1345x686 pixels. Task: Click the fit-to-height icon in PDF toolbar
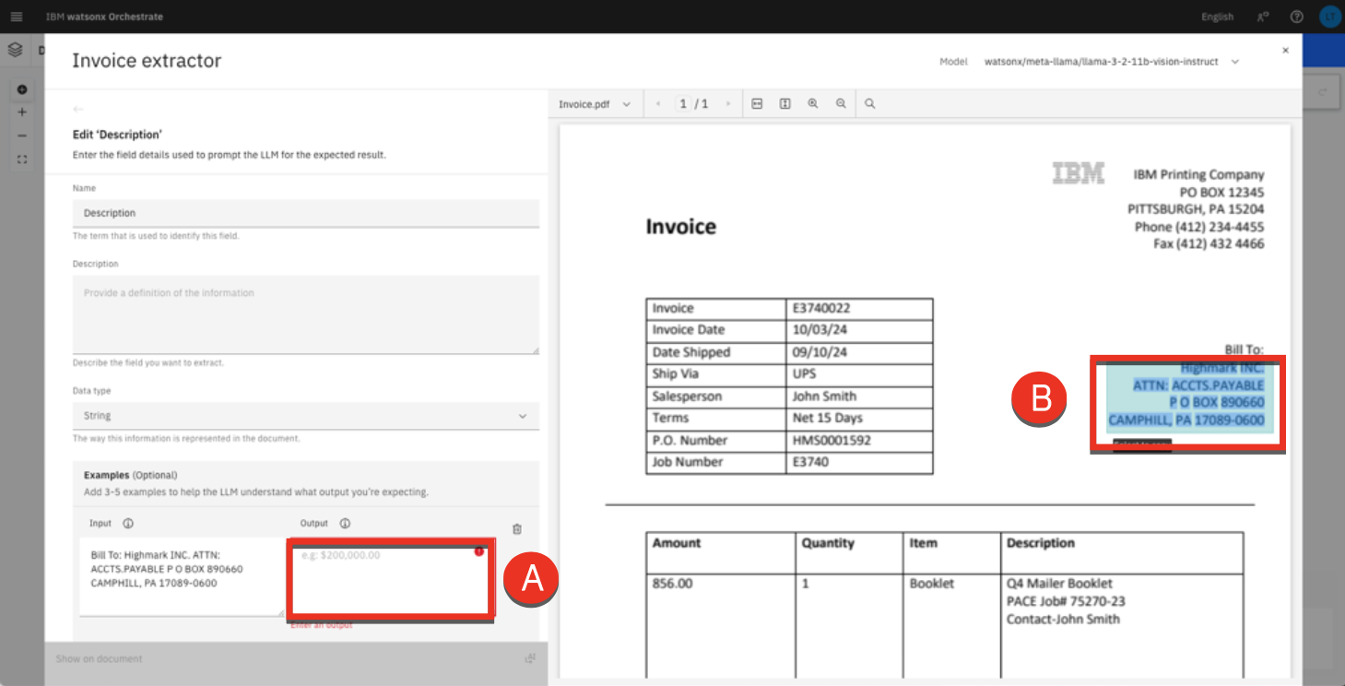tap(785, 104)
